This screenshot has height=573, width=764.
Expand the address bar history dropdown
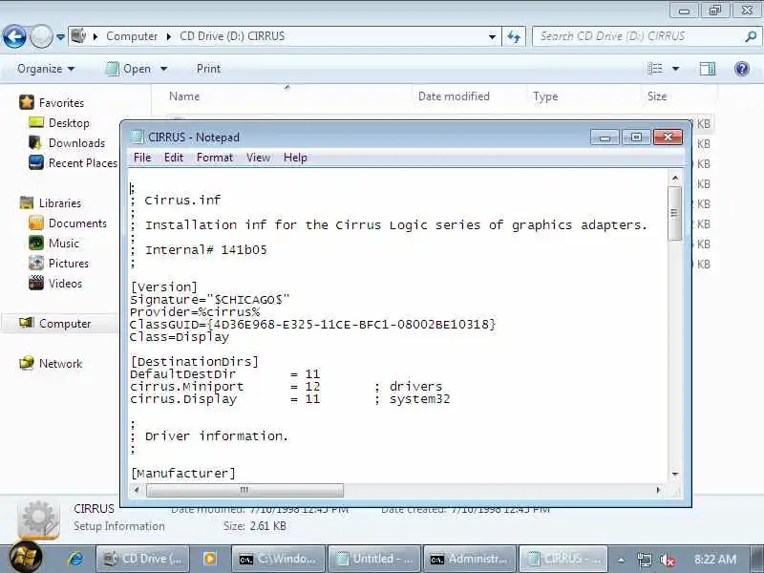point(492,36)
